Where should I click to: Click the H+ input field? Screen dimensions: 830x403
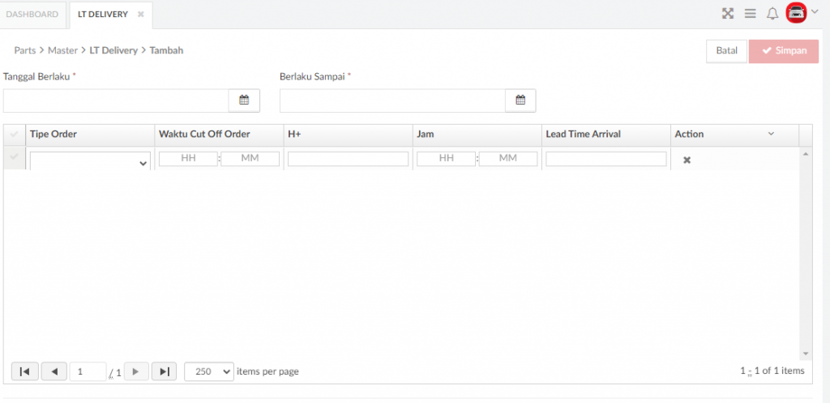[349, 159]
